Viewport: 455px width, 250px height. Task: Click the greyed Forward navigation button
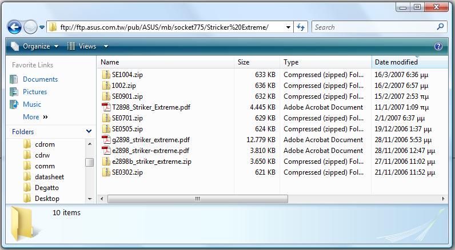[x=30, y=27]
